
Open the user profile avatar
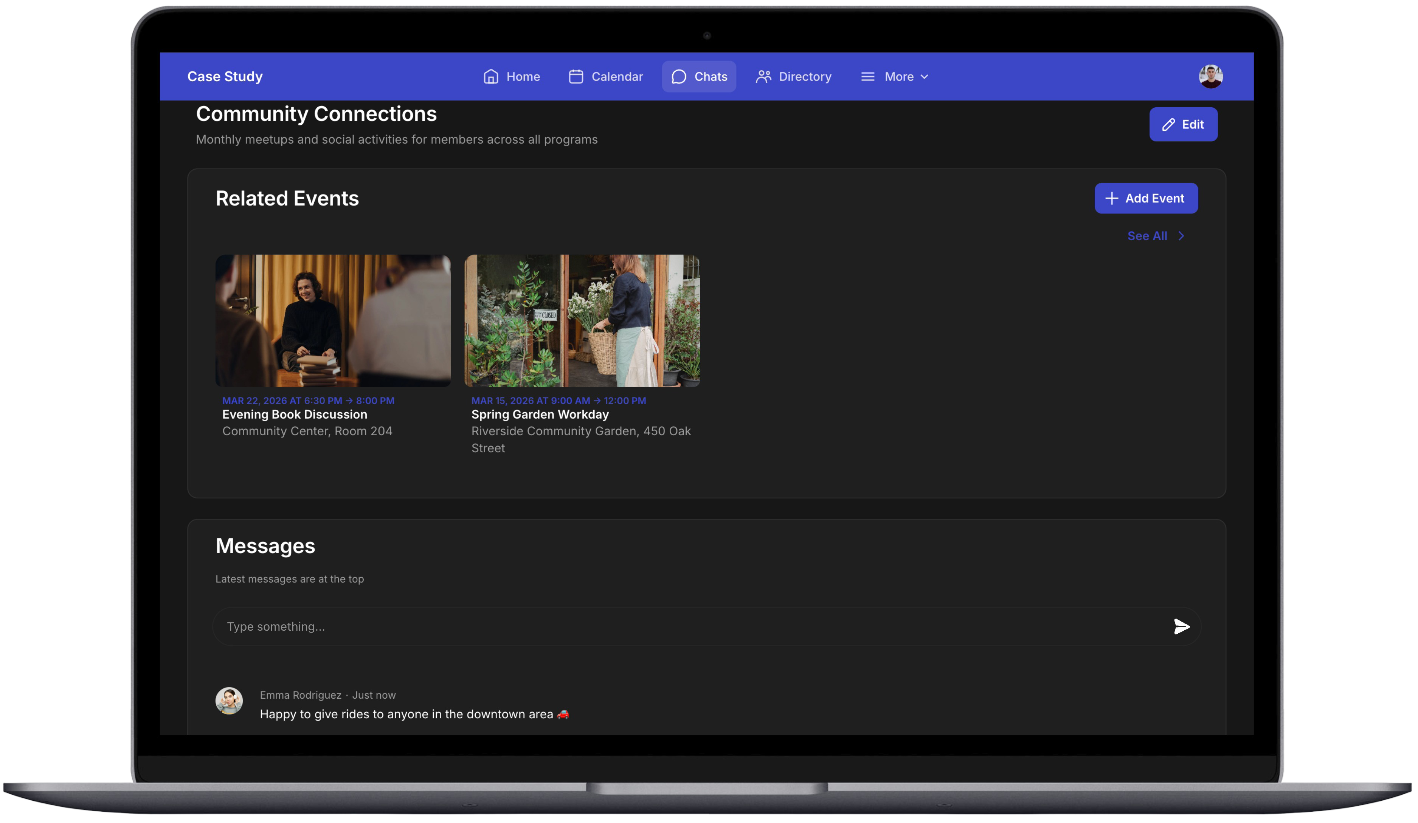tap(1210, 76)
